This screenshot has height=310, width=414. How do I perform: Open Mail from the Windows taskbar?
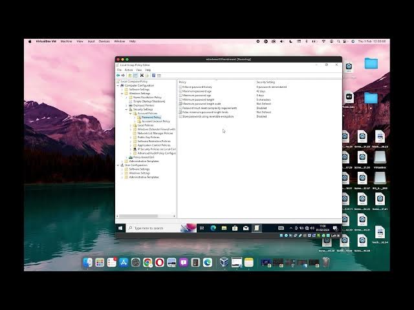pos(246,228)
